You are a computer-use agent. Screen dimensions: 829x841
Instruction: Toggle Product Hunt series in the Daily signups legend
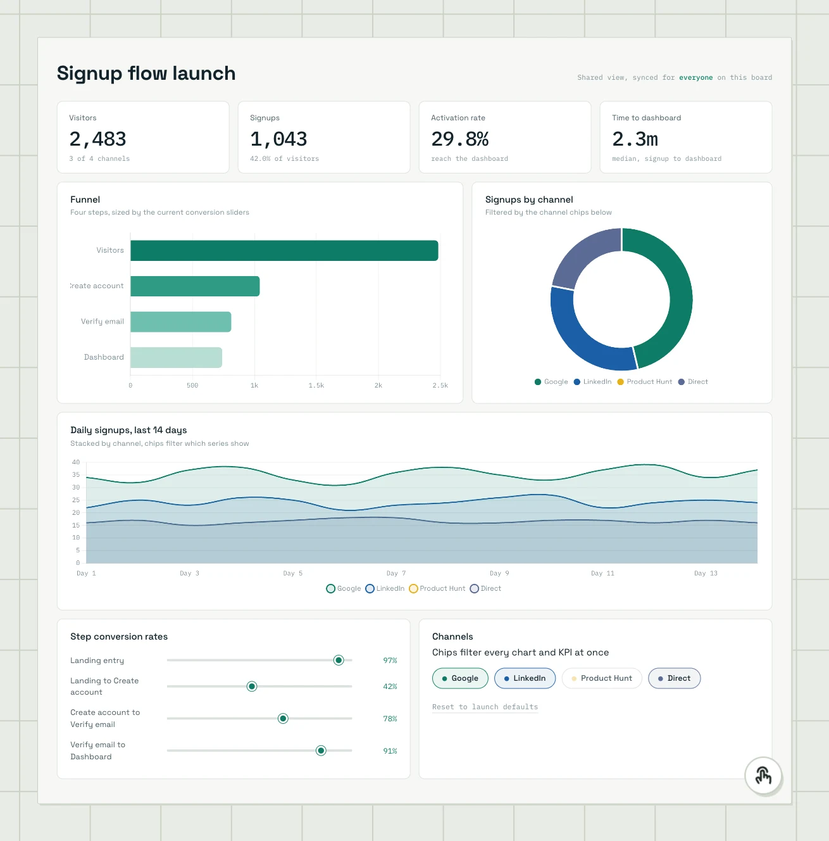(x=437, y=588)
